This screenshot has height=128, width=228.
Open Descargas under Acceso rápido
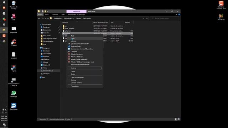click(46, 27)
